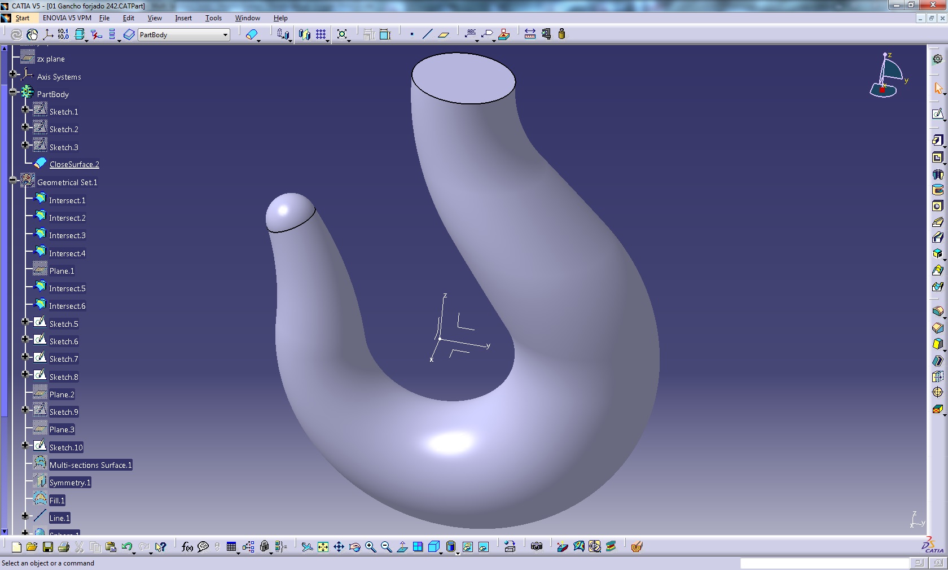This screenshot has width=948, height=570.
Task: Toggle the Hide/Show icon
Action: pyautogui.click(x=467, y=546)
